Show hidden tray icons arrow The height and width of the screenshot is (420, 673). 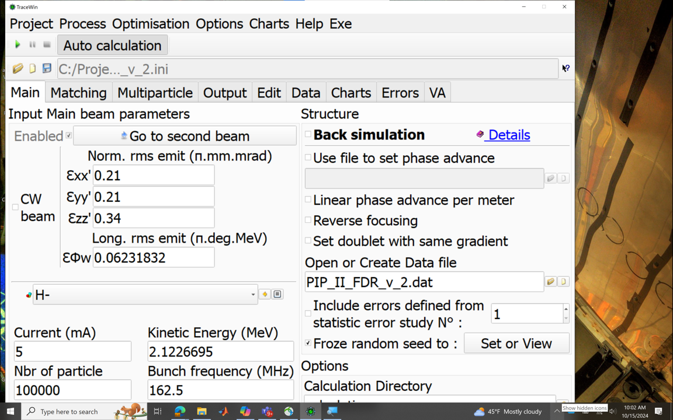[x=557, y=411]
